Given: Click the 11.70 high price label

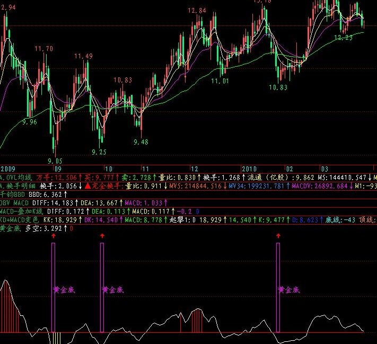Looking at the screenshot, I should [x=44, y=49].
